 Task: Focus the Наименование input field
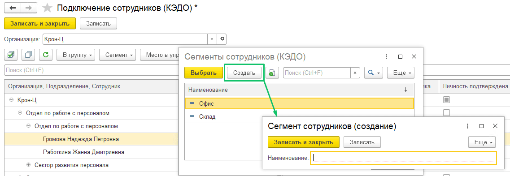[x=403, y=158]
